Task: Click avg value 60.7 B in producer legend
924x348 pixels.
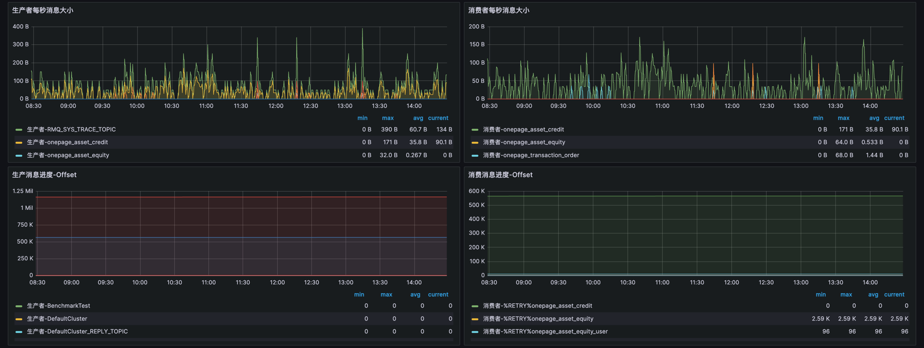Action: point(418,129)
